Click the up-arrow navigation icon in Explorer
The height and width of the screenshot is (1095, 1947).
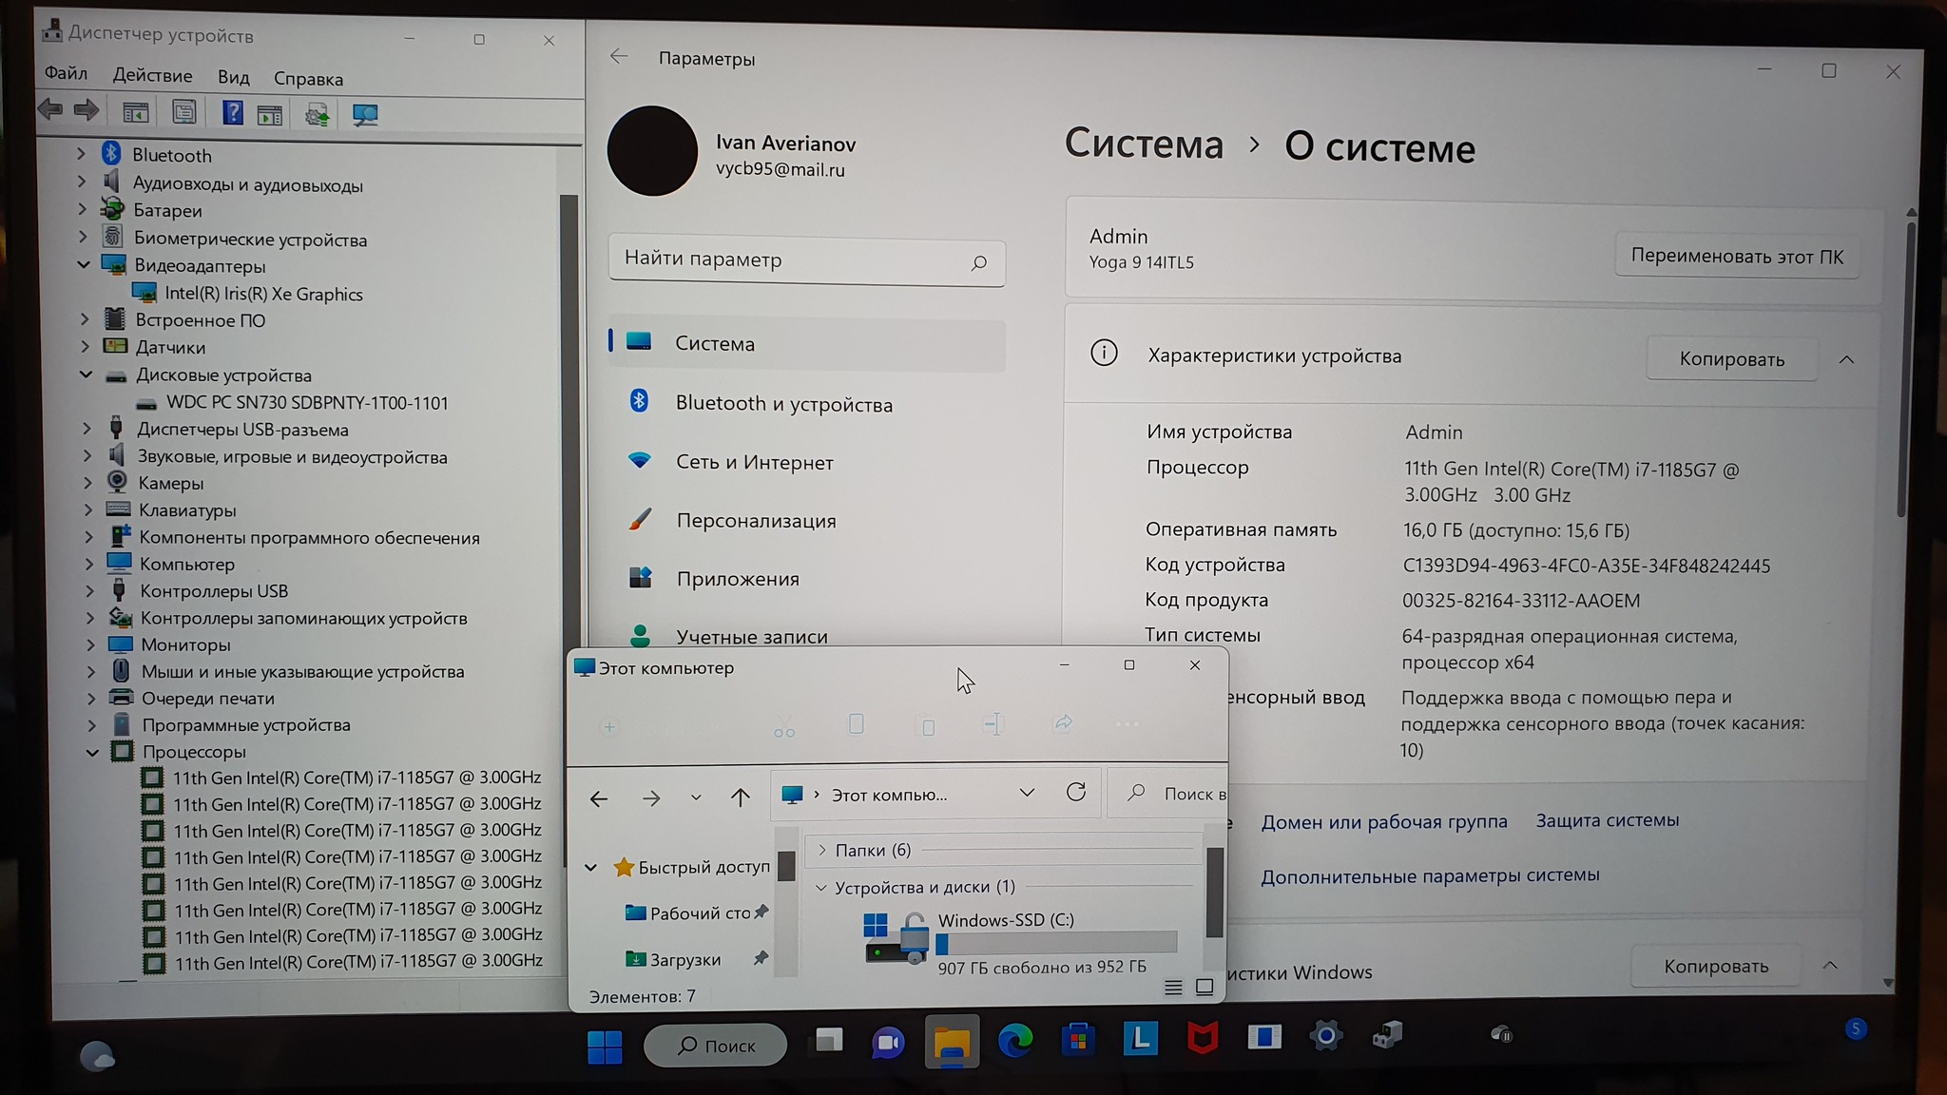click(x=741, y=797)
